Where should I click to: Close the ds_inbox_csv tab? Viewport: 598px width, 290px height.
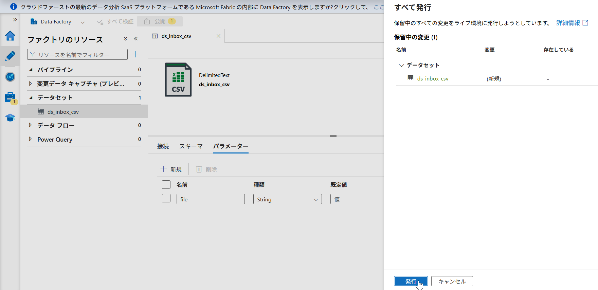(x=218, y=36)
